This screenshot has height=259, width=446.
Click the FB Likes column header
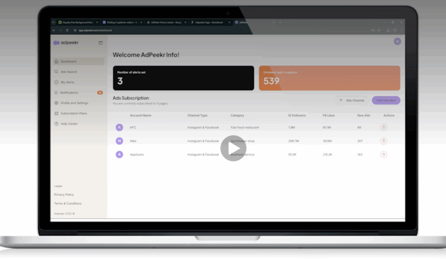pyautogui.click(x=328, y=115)
